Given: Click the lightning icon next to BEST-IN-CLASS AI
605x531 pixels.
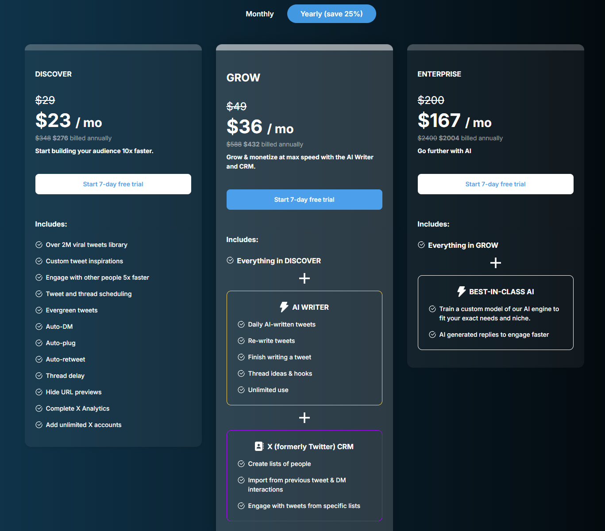Looking at the screenshot, I should [461, 291].
